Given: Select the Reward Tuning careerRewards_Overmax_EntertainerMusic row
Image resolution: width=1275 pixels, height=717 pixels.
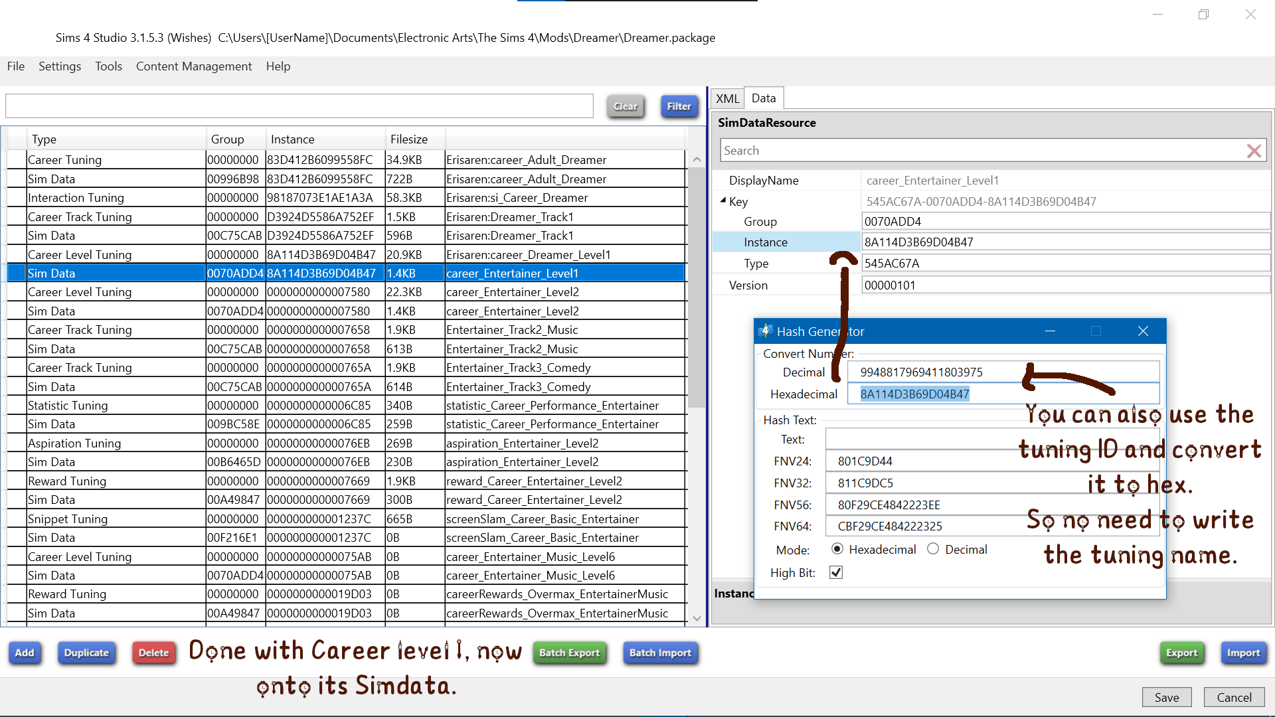Looking at the screenshot, I should [346, 594].
